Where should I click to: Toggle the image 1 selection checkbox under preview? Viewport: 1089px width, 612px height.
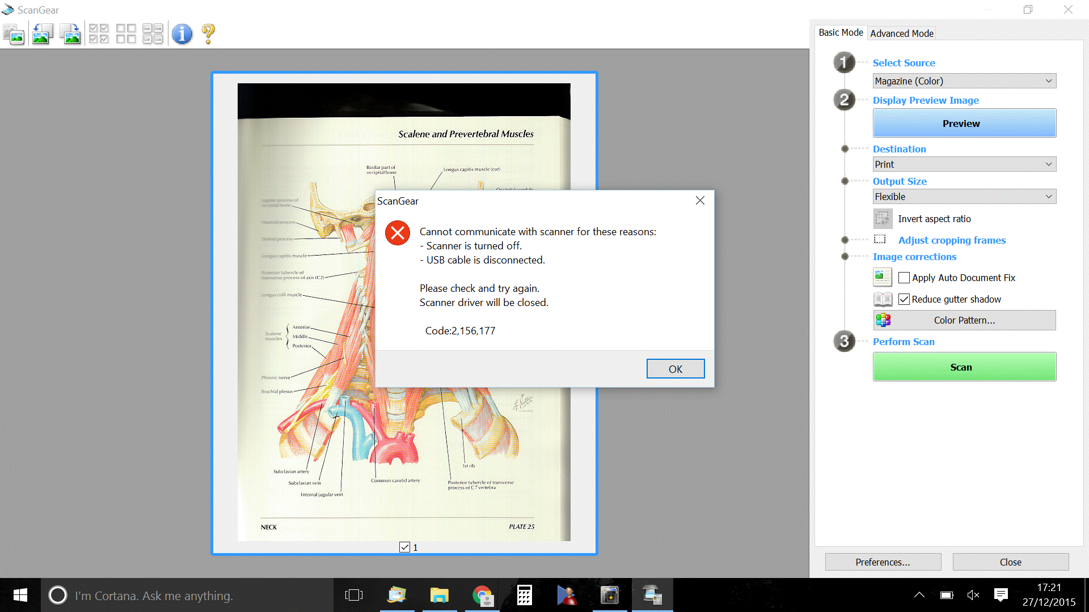click(x=404, y=547)
